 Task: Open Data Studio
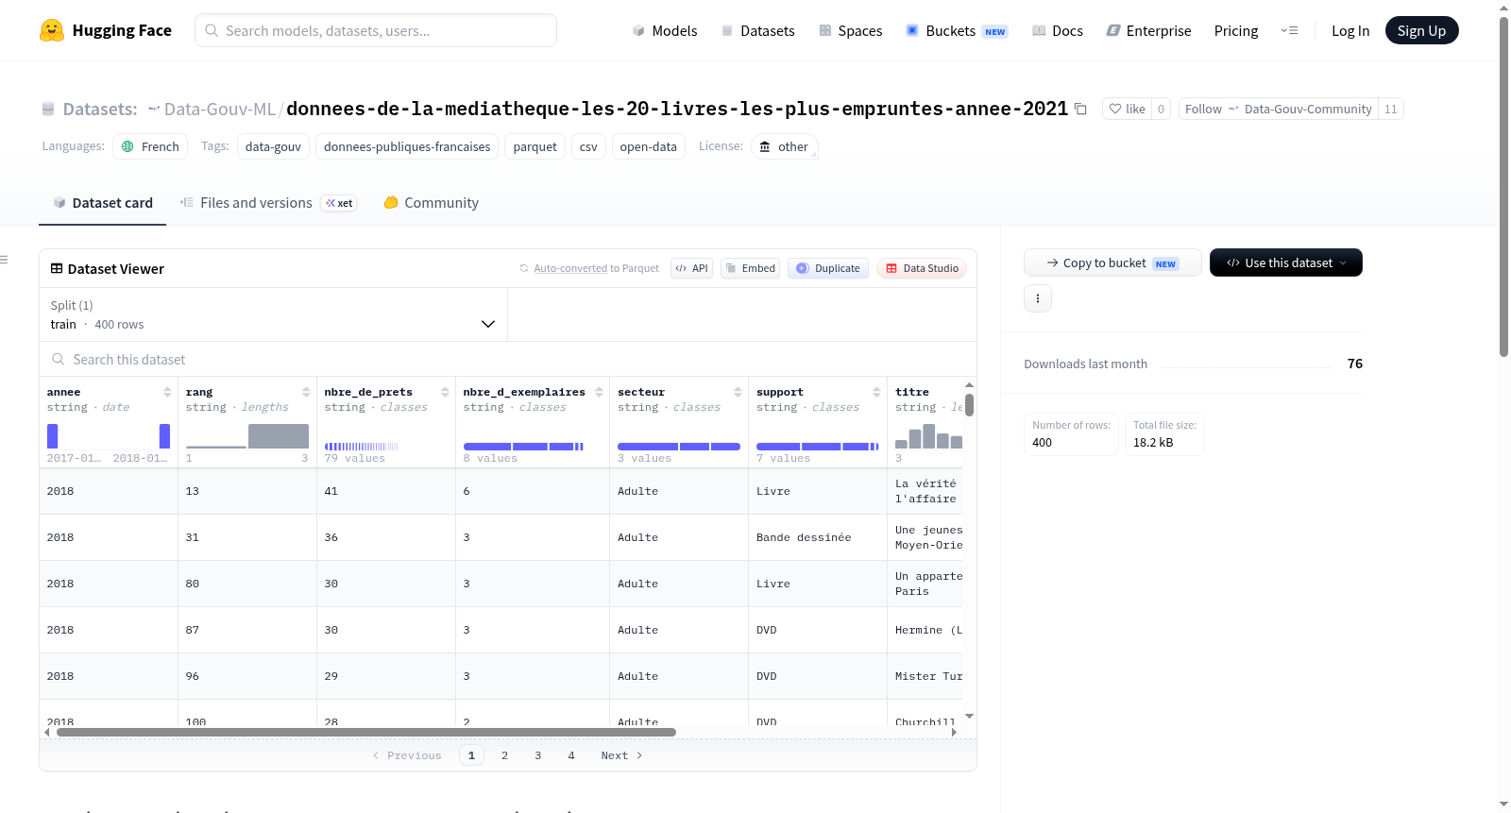click(922, 268)
